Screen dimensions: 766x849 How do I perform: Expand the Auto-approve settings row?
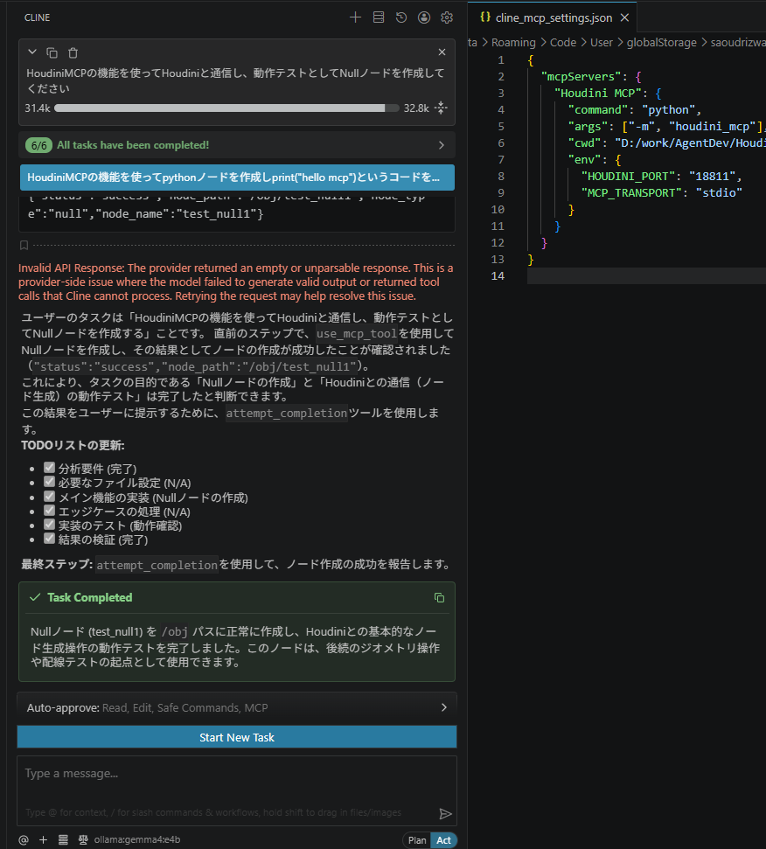click(x=236, y=707)
